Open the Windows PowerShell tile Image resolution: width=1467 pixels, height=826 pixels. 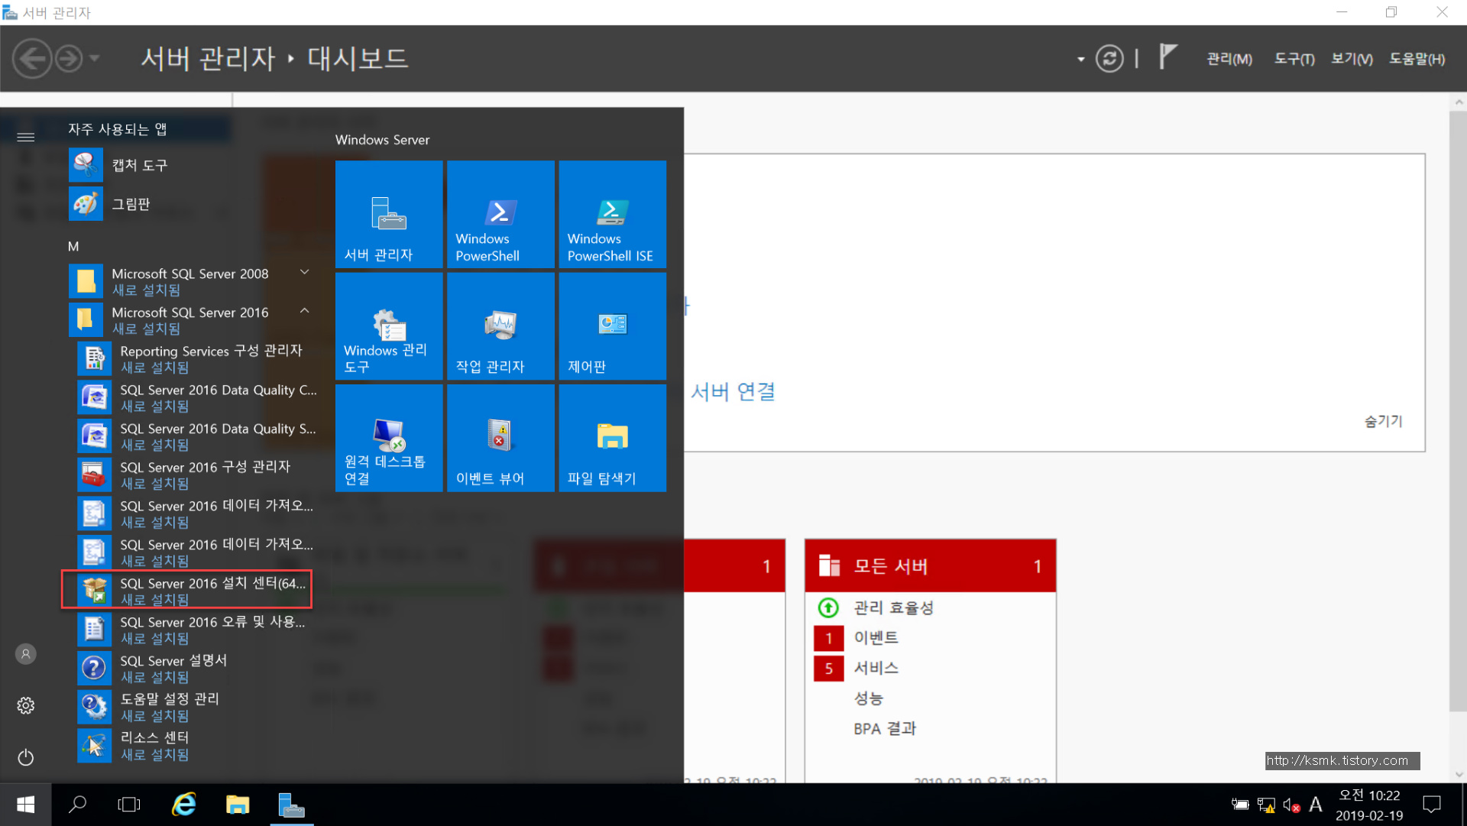click(500, 214)
